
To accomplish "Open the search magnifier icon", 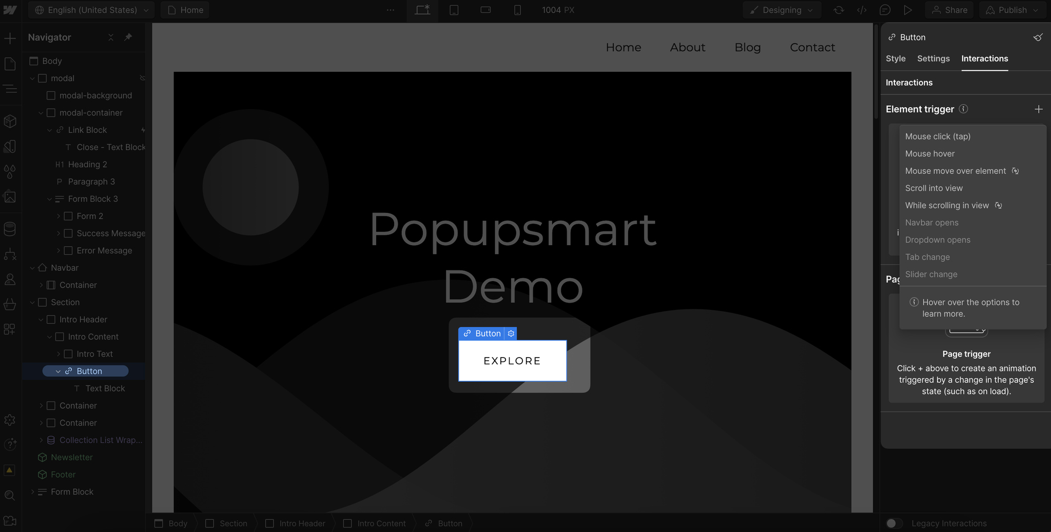I will point(10,496).
